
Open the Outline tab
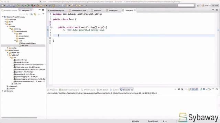click(114, 90)
